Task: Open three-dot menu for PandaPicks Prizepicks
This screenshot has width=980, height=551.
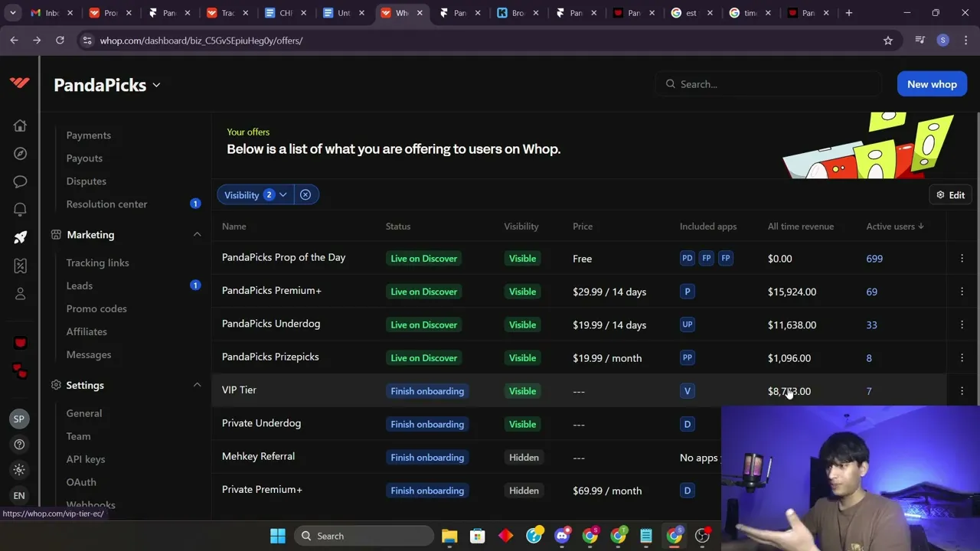Action: click(x=962, y=358)
